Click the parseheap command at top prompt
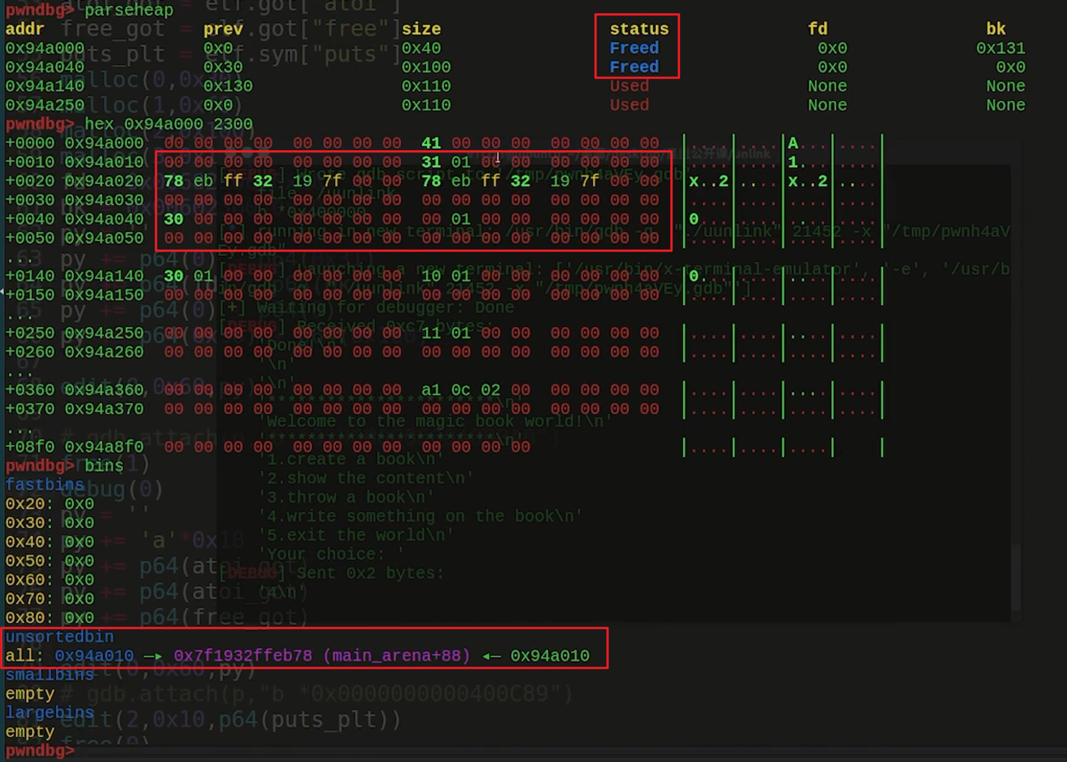Image resolution: width=1067 pixels, height=762 pixels. pyautogui.click(x=128, y=10)
